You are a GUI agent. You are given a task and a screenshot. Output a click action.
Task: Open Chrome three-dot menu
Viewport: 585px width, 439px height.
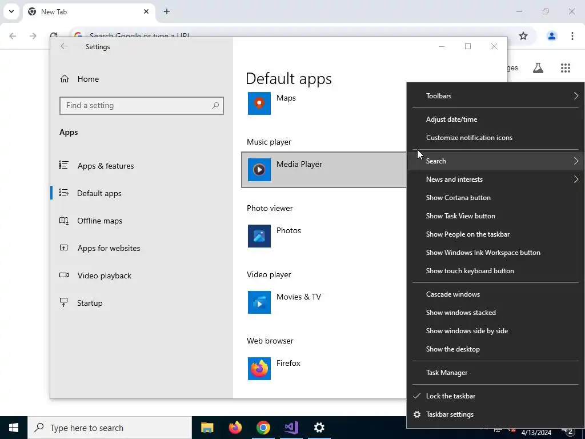pyautogui.click(x=572, y=36)
